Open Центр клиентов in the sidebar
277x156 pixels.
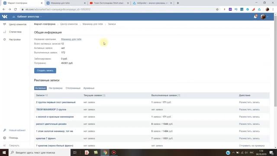[15, 24]
